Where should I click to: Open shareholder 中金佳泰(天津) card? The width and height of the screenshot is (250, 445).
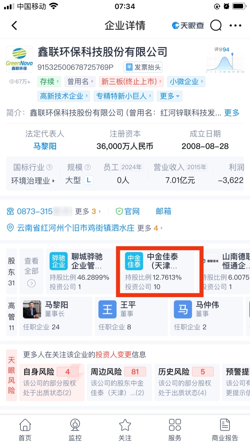[160, 271]
